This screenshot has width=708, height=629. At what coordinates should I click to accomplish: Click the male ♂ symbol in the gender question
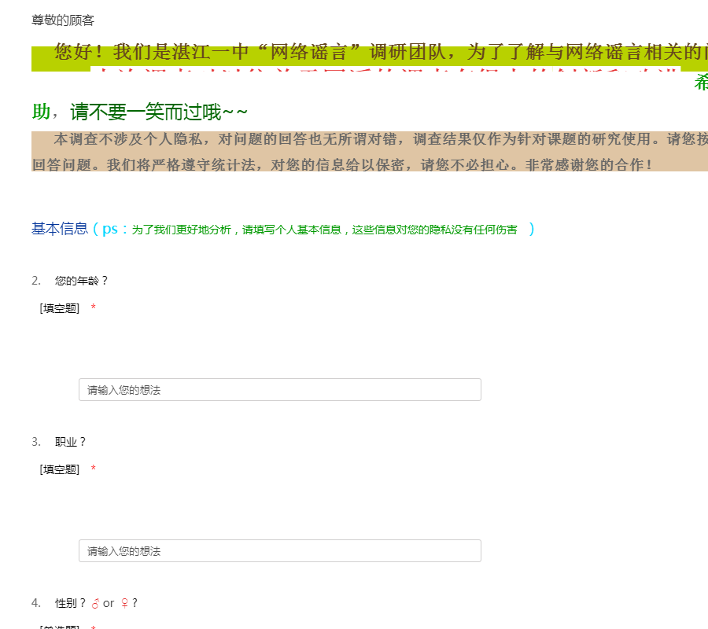(x=95, y=603)
